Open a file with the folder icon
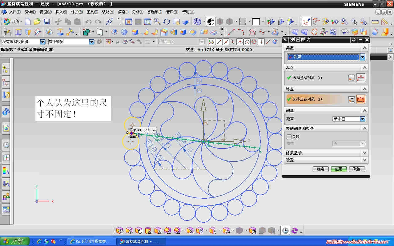This screenshot has height=246, width=394. pyautogui.click(x=37, y=22)
